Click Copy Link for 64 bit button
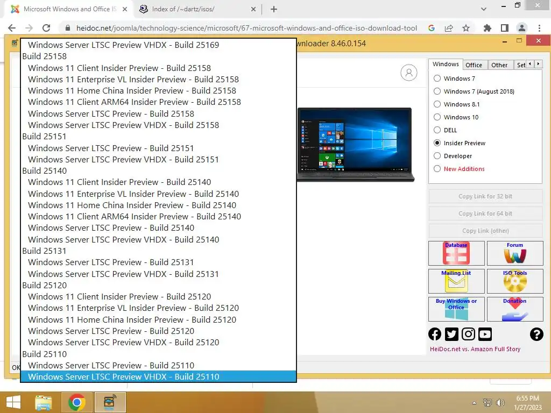This screenshot has width=551, height=413. 485,213
